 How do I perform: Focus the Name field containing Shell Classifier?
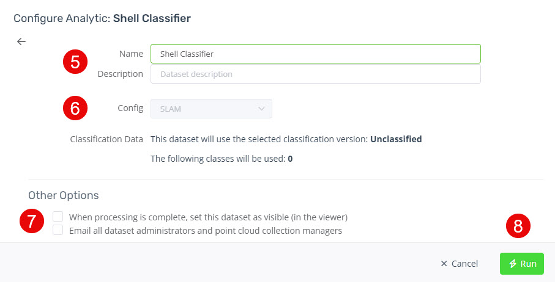click(316, 54)
